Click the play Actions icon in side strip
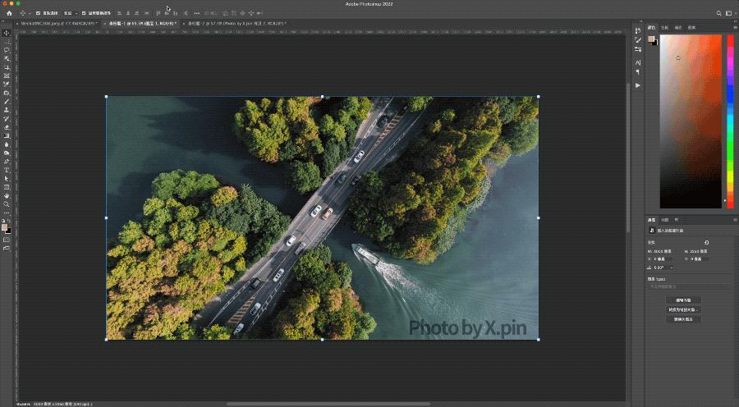 click(x=638, y=85)
